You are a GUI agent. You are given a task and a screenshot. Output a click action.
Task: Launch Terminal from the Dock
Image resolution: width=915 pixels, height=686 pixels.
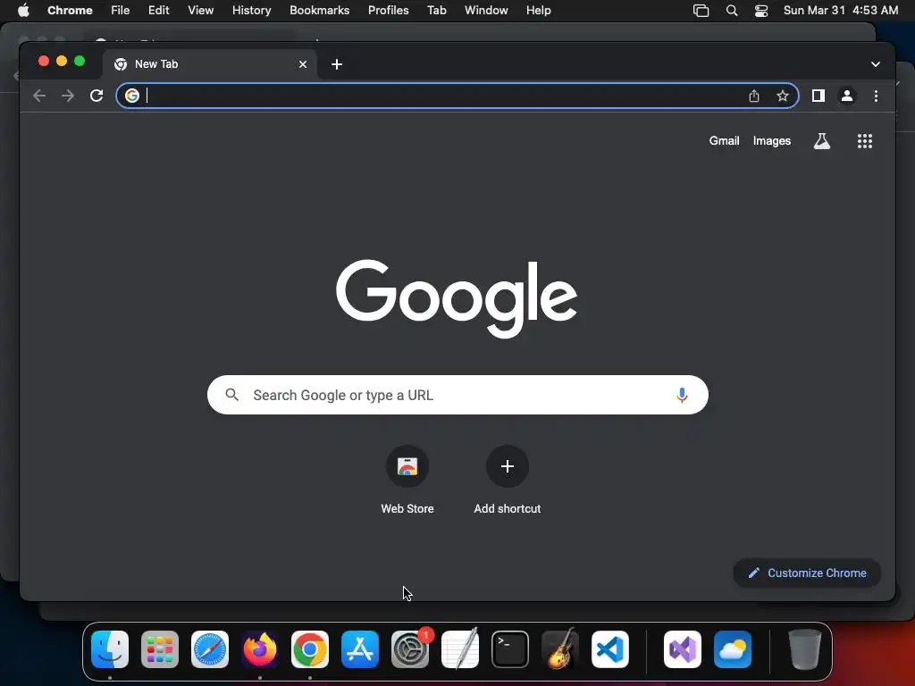point(510,648)
